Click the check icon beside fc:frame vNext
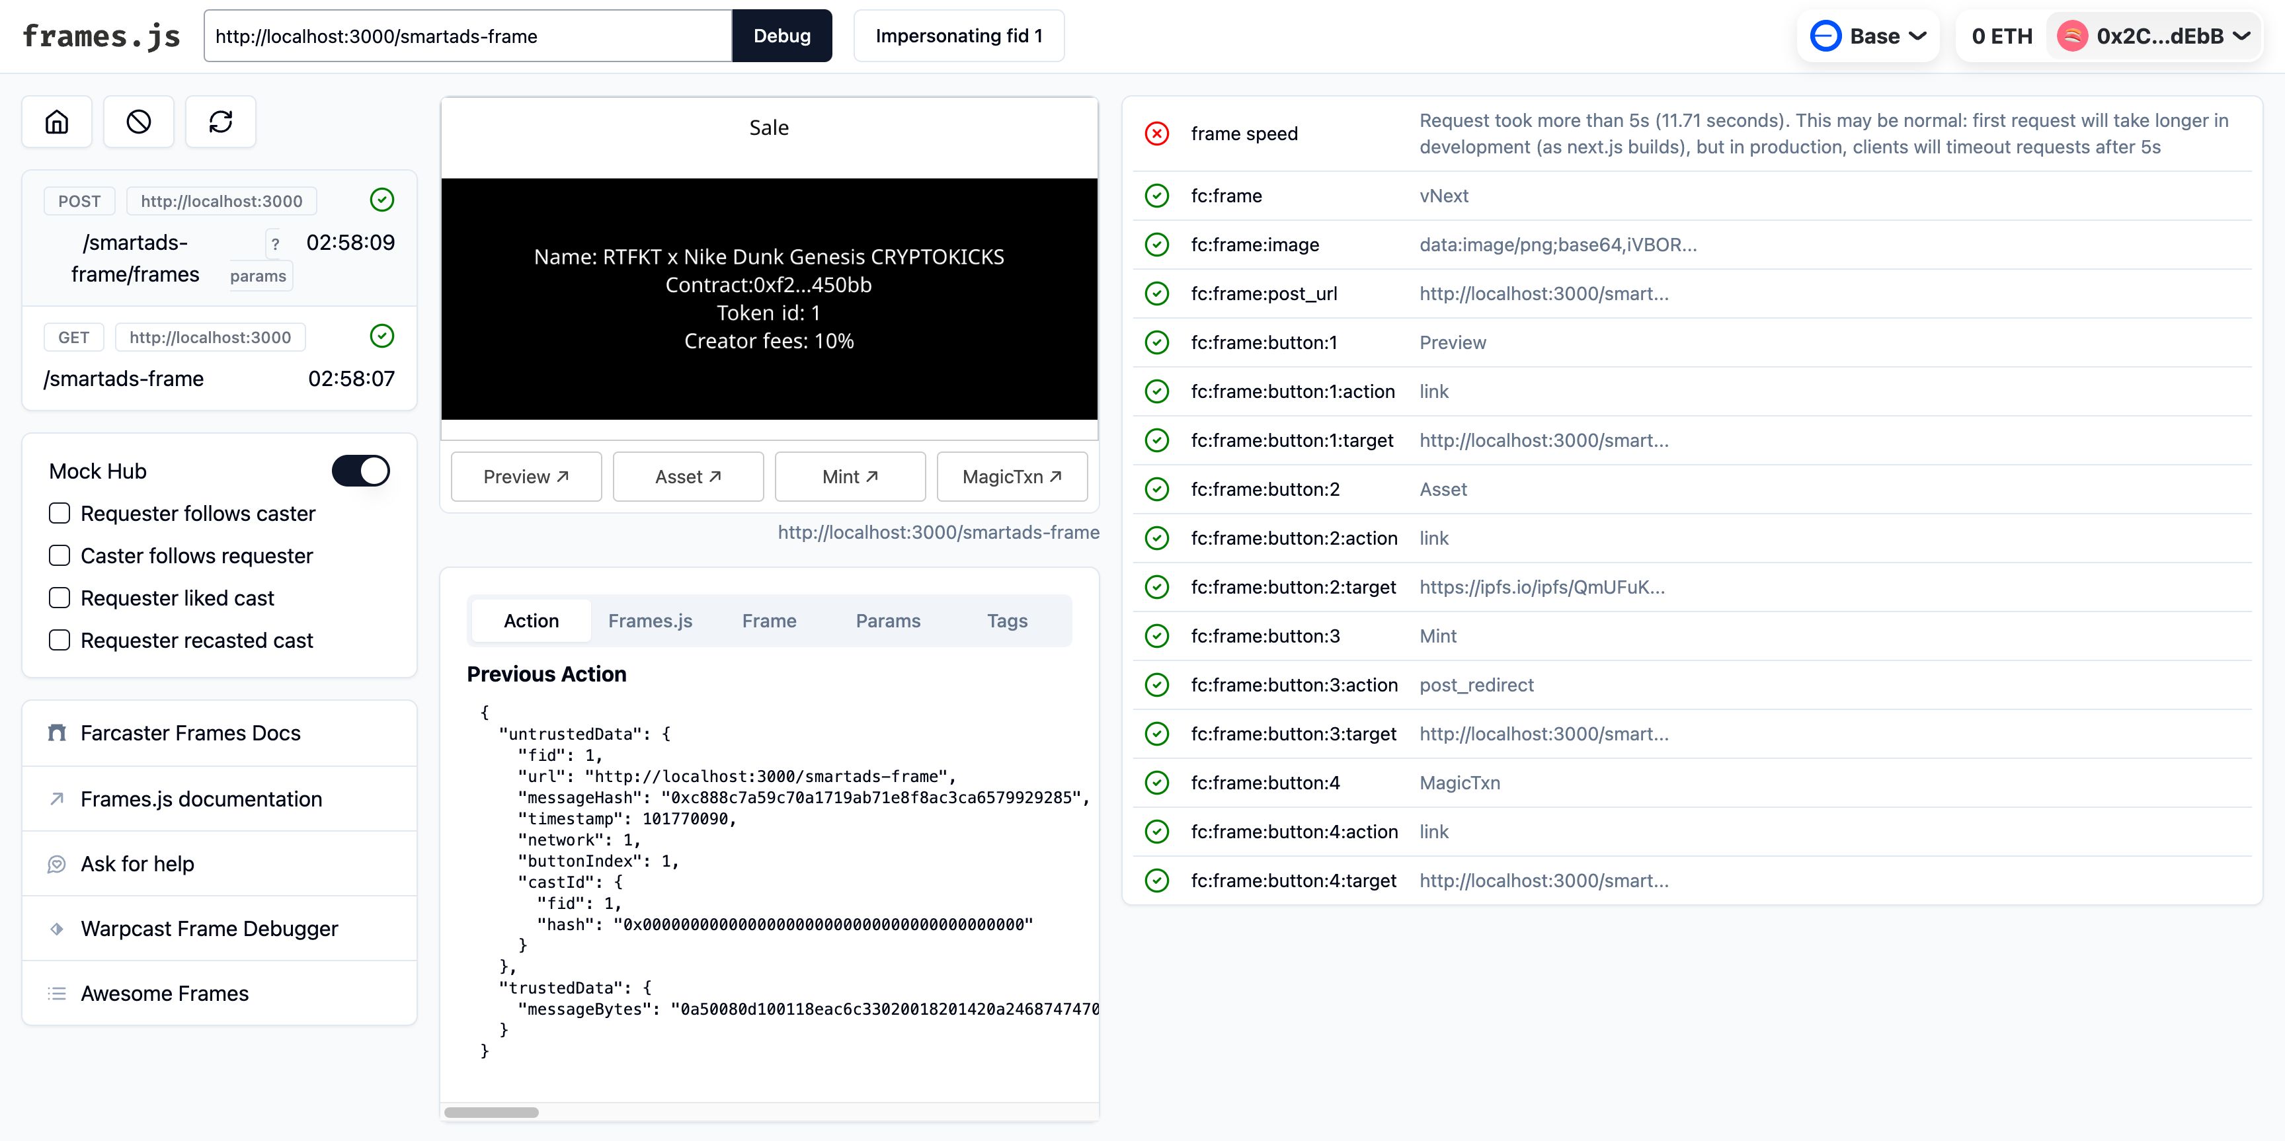 [1156, 196]
